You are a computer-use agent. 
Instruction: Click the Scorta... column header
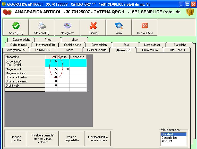pyautogui.click(x=63, y=57)
